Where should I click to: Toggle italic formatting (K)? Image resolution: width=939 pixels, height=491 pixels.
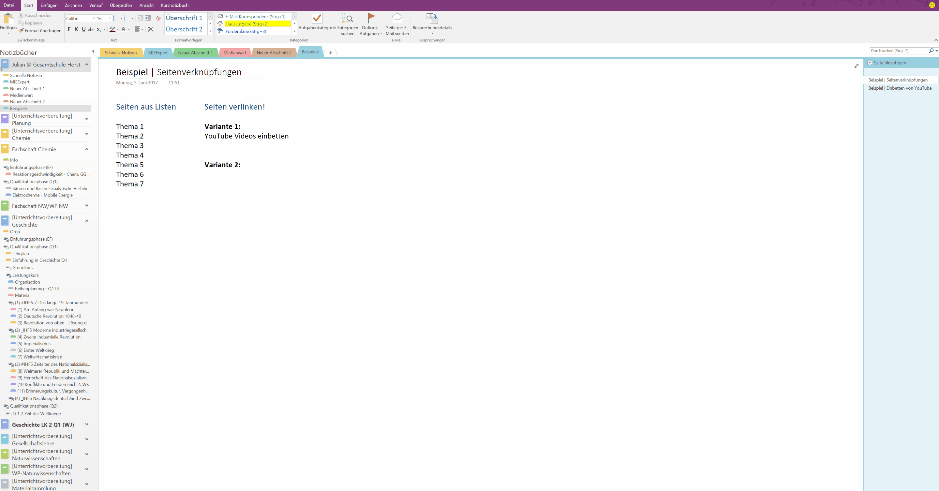coord(77,29)
